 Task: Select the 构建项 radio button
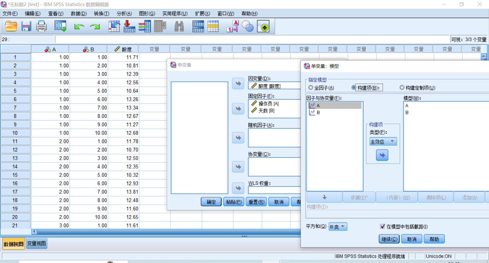[x=354, y=88]
